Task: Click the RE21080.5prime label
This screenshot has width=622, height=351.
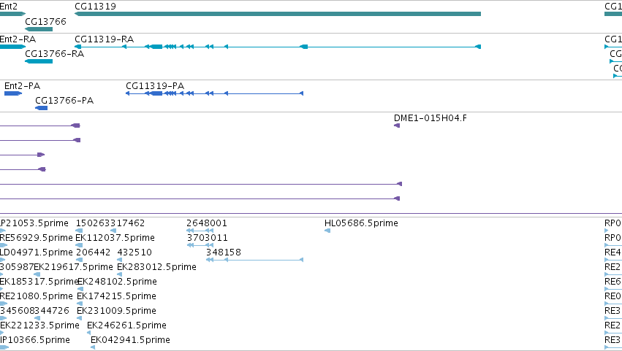Action: 37,296
